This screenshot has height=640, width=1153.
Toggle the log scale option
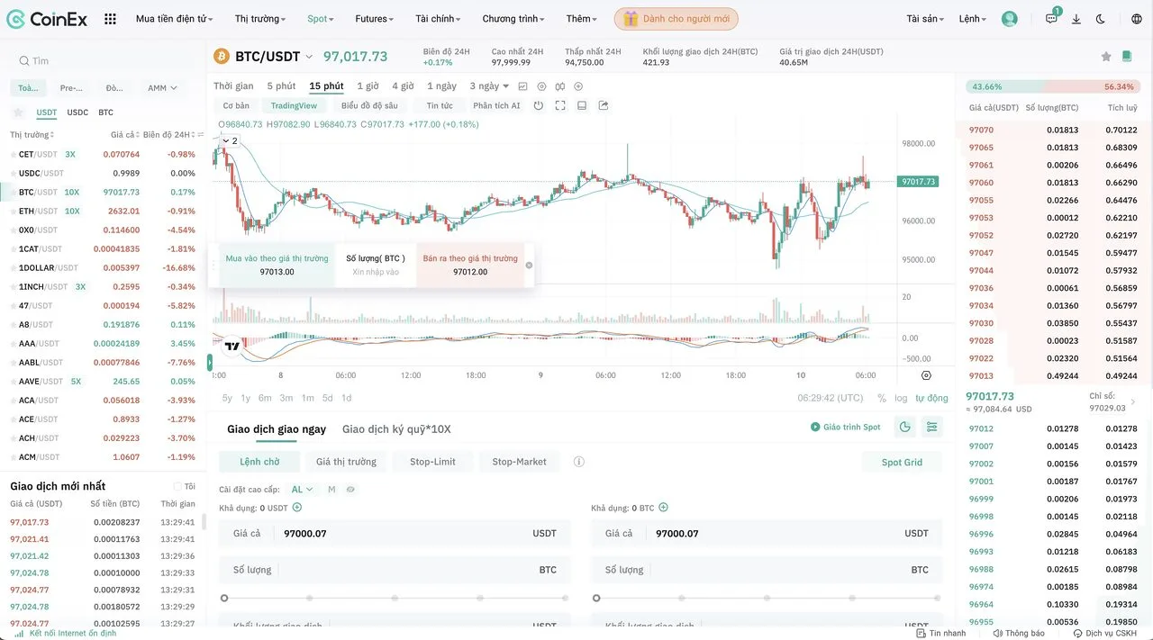pos(901,398)
